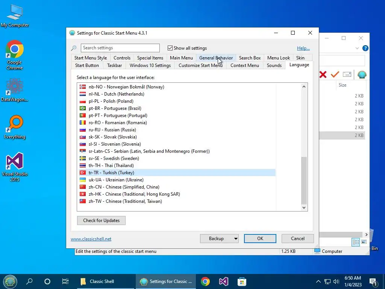The height and width of the screenshot is (289, 385).
Task: Open the DataWagon desktop shortcut
Action: click(x=15, y=90)
